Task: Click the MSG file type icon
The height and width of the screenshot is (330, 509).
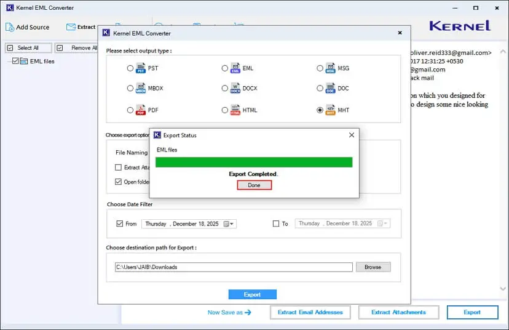Action: 330,68
